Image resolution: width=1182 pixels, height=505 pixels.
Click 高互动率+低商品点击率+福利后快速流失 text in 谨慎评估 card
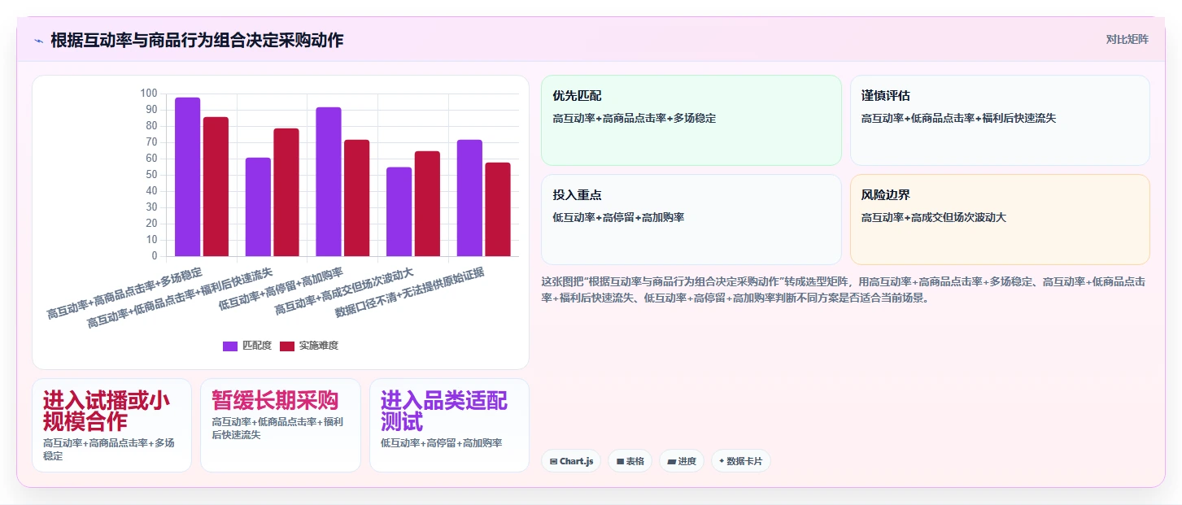pos(958,119)
